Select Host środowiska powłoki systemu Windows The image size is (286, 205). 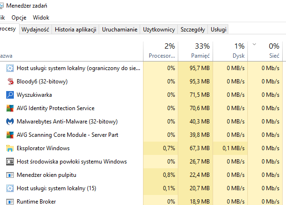71,162
